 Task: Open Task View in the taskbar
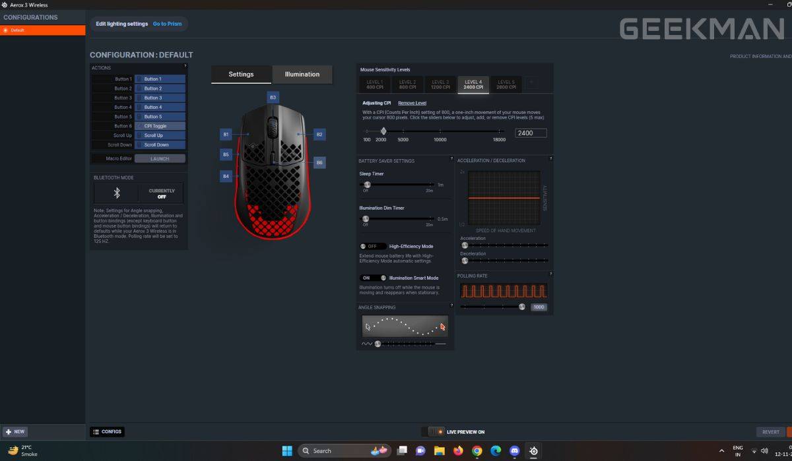401,451
